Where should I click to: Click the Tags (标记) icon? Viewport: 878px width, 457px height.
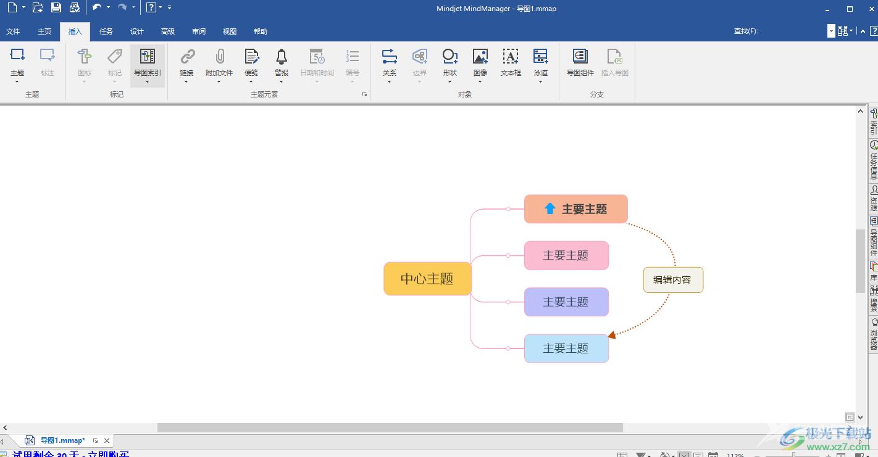(x=115, y=56)
